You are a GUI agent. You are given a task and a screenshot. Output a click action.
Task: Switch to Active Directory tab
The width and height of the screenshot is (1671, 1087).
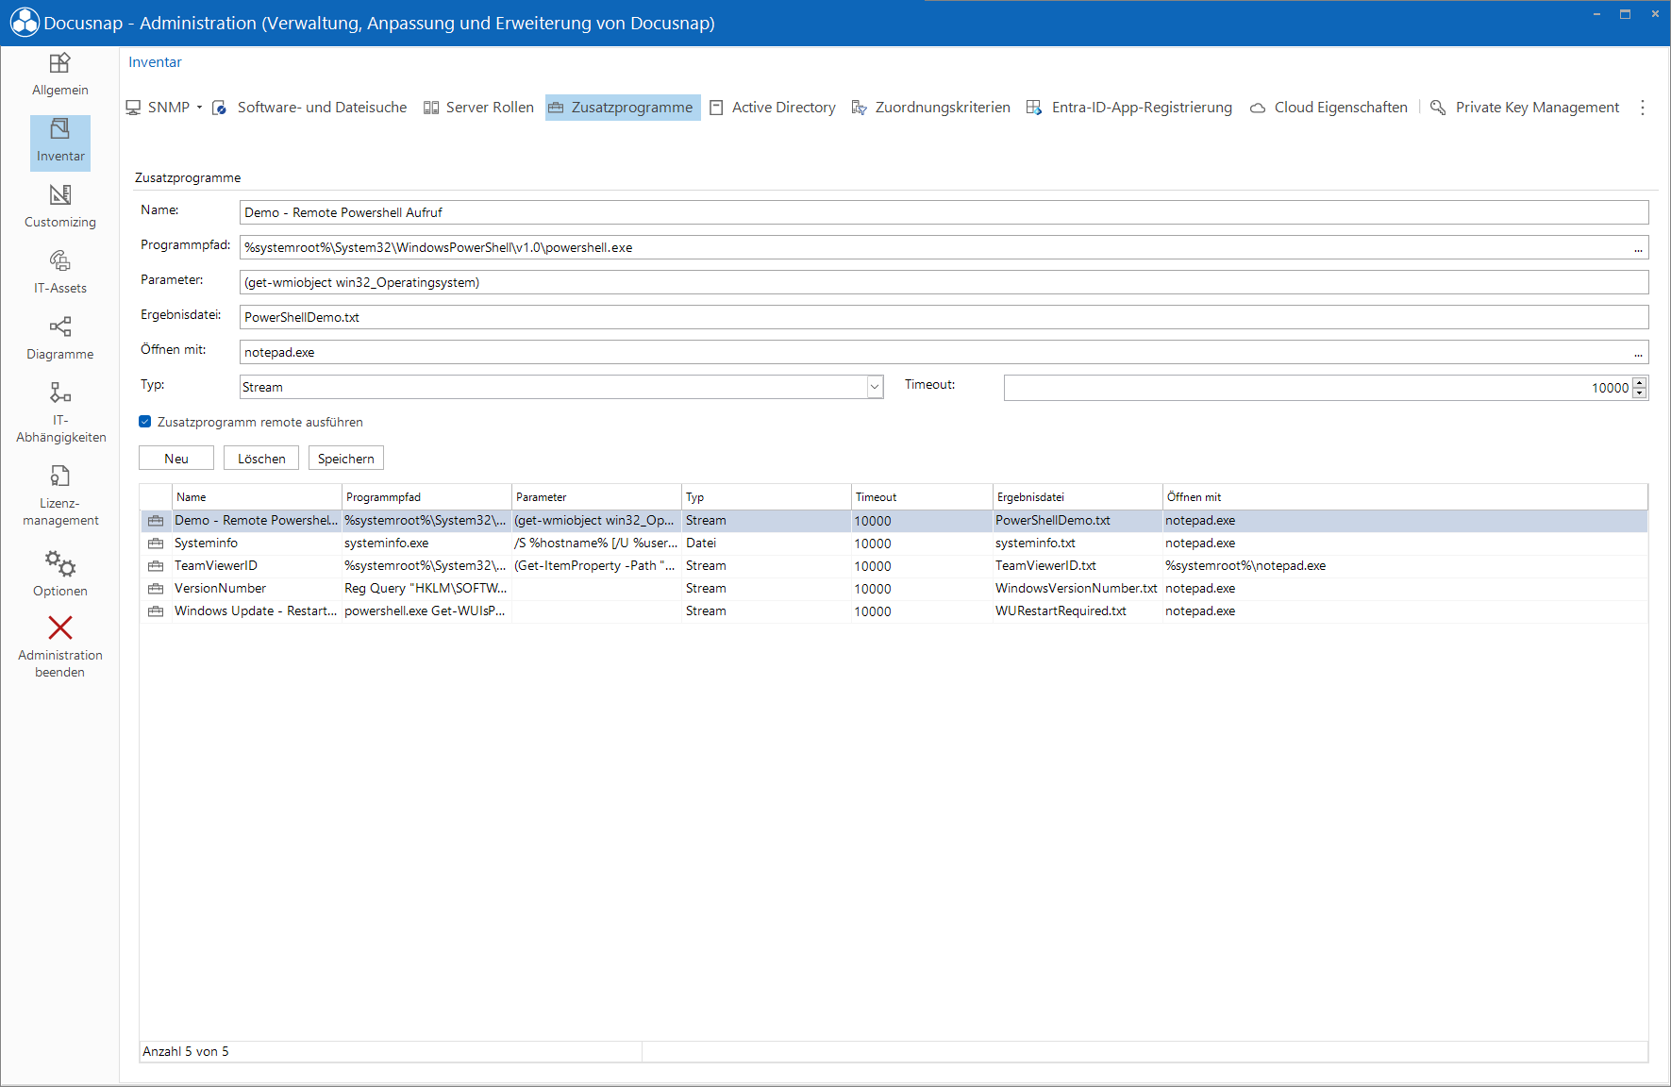773,108
